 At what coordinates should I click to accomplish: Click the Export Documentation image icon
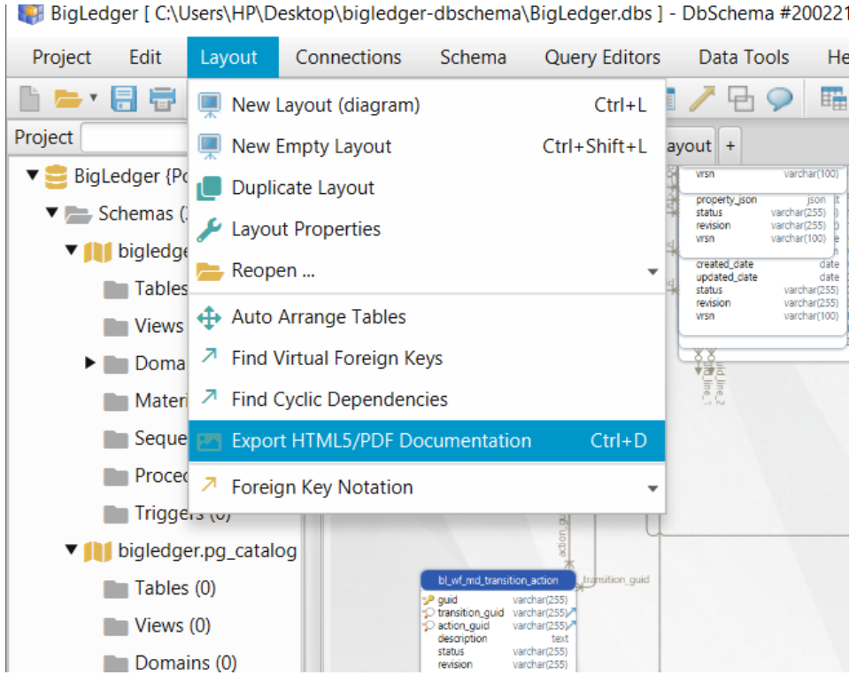point(209,441)
